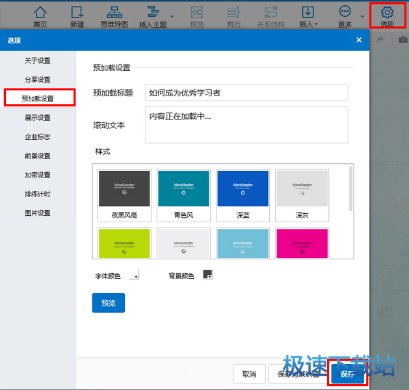The width and height of the screenshot is (409, 390).
Task: Choose the lime green style thumbnail
Action: [x=124, y=243]
